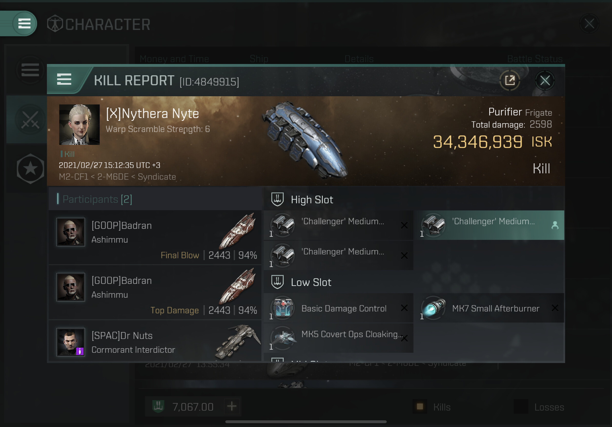
Task: Collapse the Low Slot section header
Action: (414, 282)
